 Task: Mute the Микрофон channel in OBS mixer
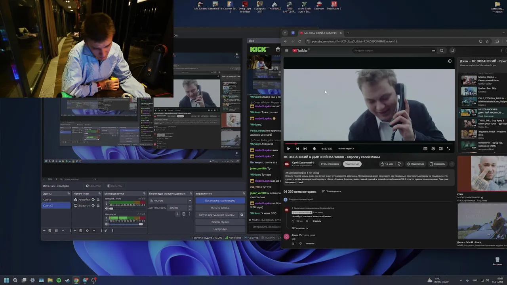(106, 224)
